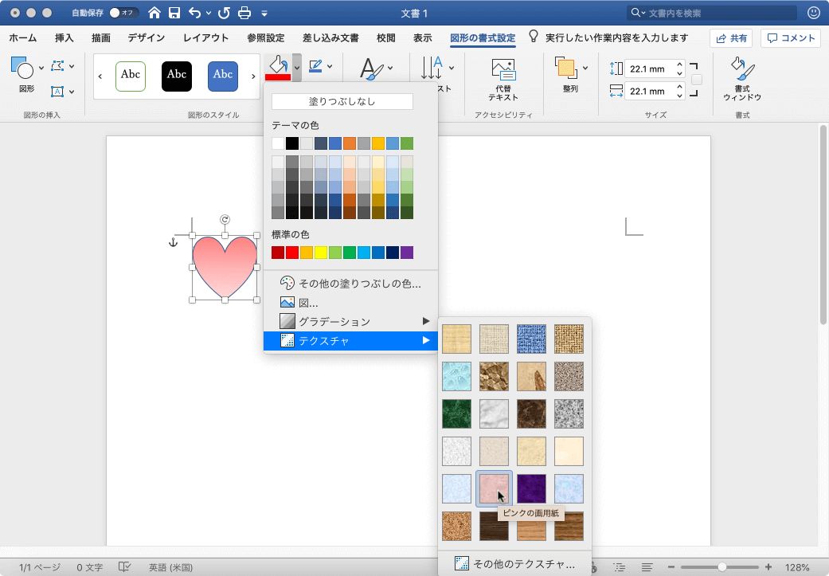Select the water droplets texture
The width and height of the screenshot is (829, 576).
coord(456,376)
